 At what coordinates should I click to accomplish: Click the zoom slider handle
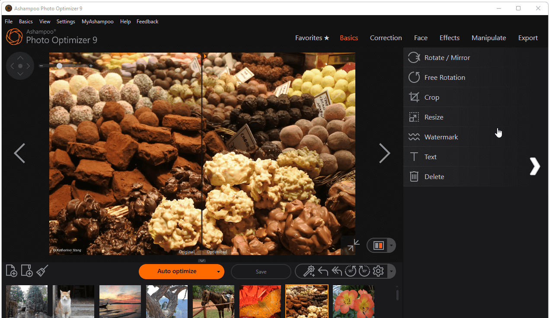59,66
